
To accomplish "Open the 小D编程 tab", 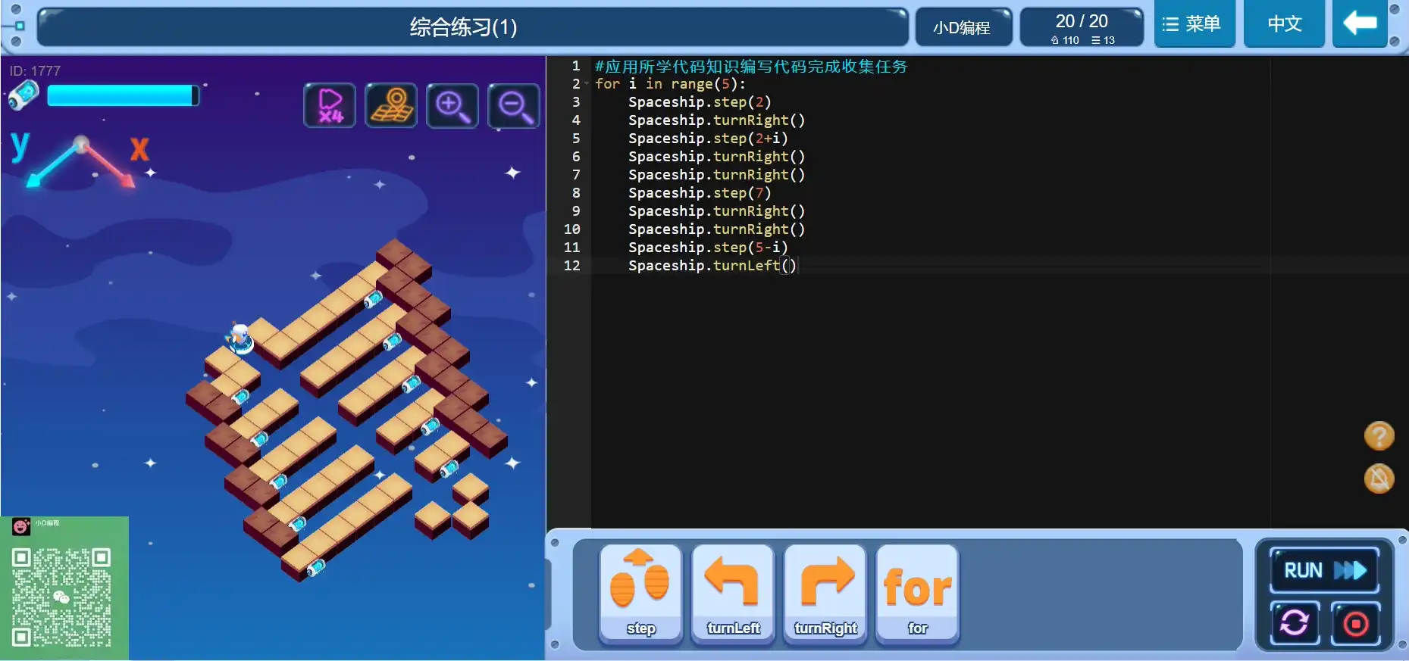I will click(963, 28).
